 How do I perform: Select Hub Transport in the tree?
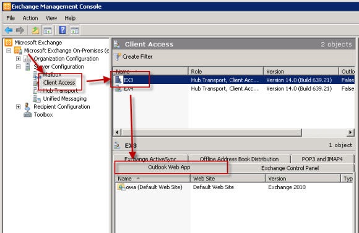61,91
